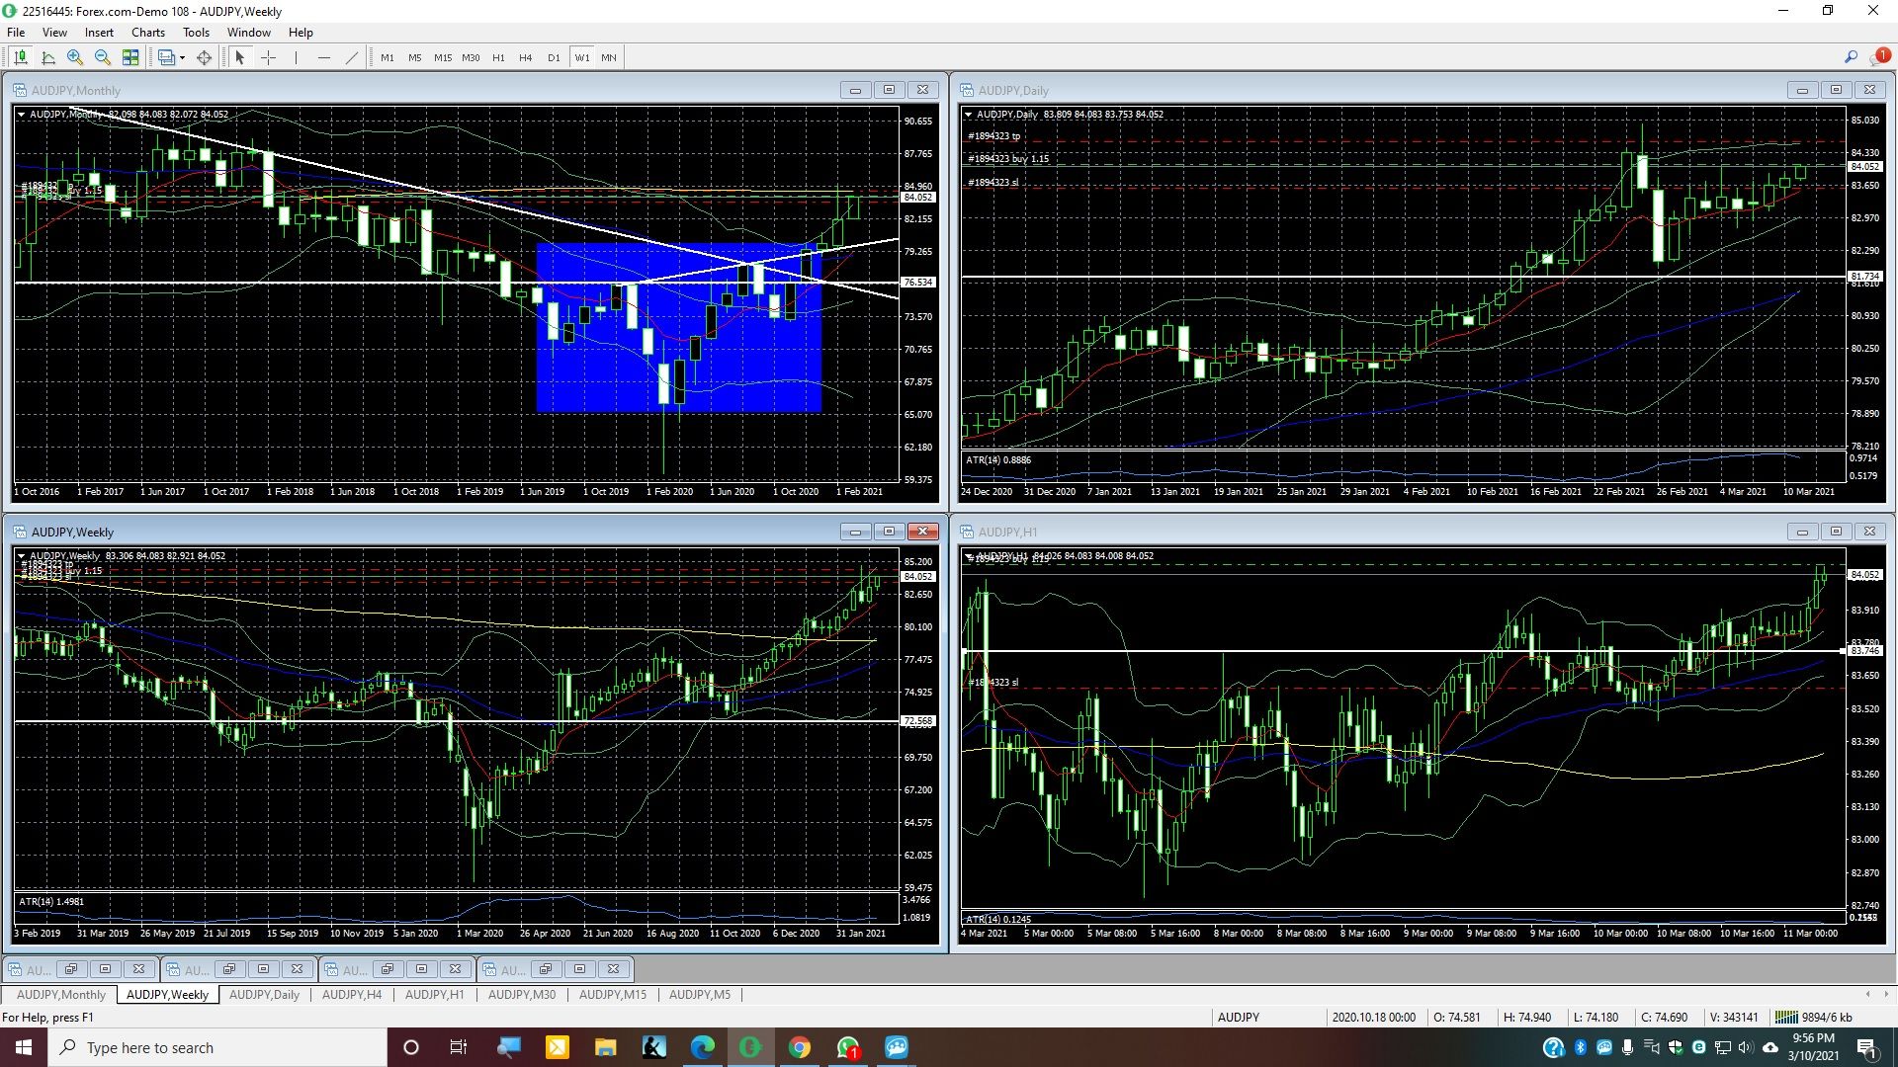Toggle the W1 weekly timeframe
Image resolution: width=1898 pixels, height=1067 pixels.
tap(582, 57)
